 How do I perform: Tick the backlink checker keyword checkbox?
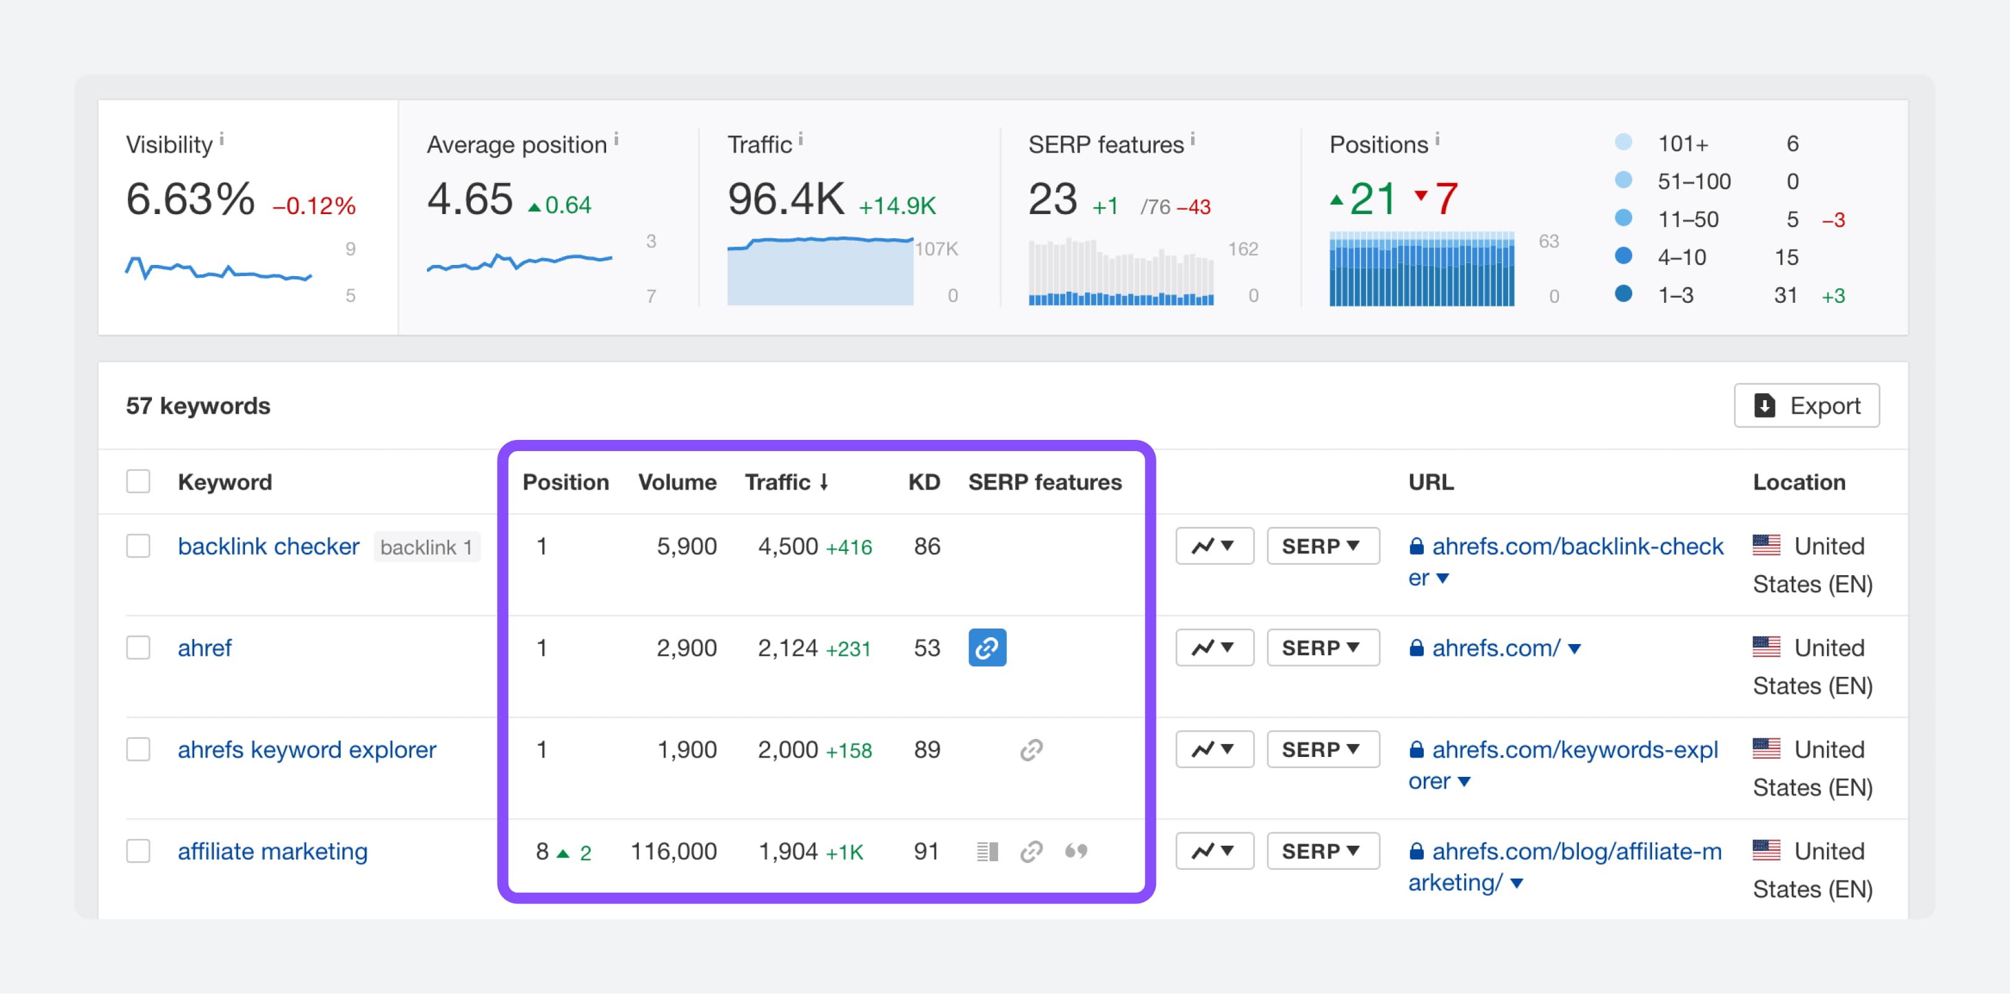tap(138, 546)
